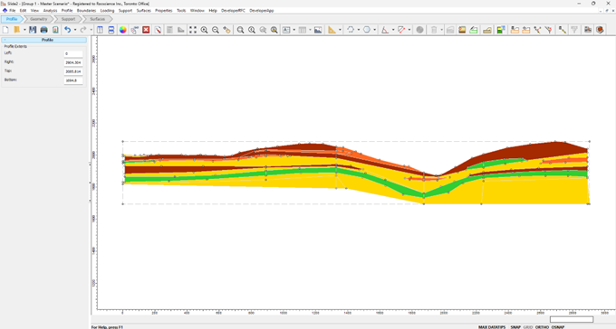Save the project with the floppy disk icon
Viewport: 616px width, 329px height.
[x=33, y=30]
